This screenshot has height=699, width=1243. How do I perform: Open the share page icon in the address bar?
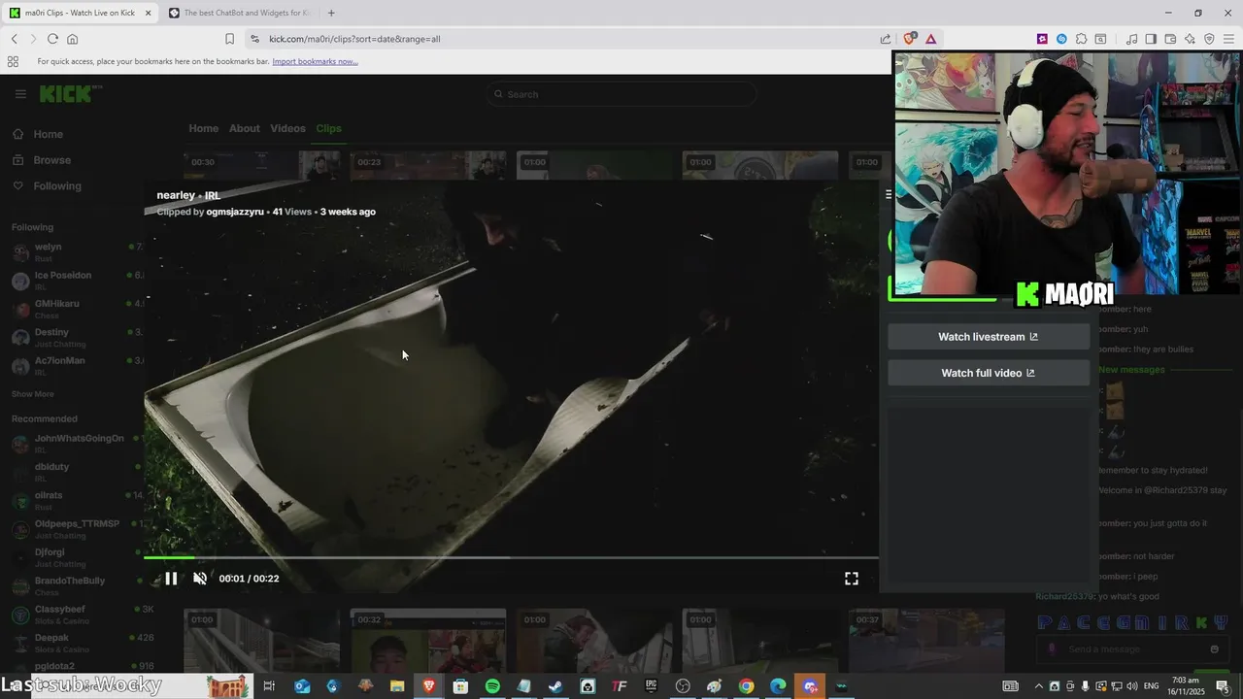tap(886, 39)
